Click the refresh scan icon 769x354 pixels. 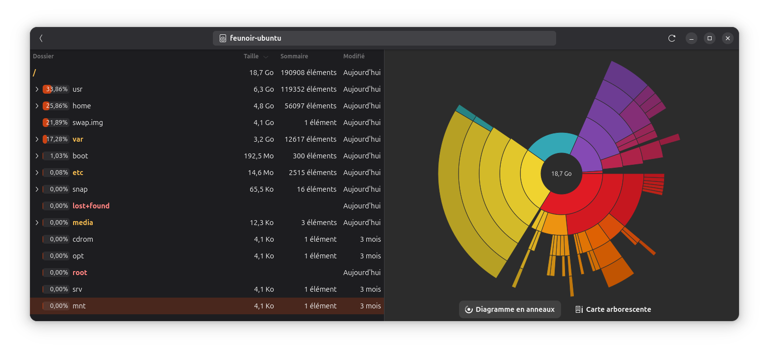(672, 38)
